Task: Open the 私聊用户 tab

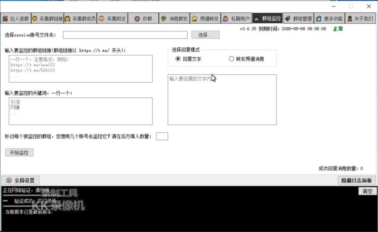Action: (x=236, y=18)
